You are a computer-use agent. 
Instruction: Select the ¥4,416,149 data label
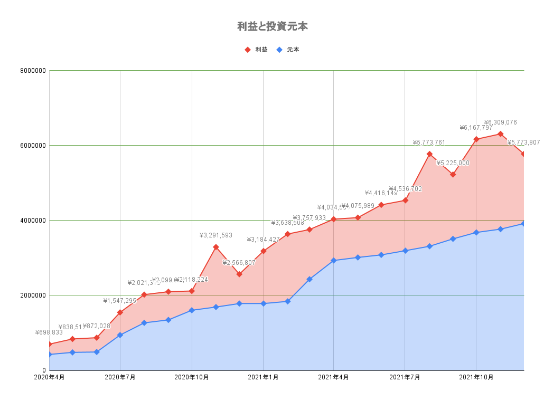381,193
